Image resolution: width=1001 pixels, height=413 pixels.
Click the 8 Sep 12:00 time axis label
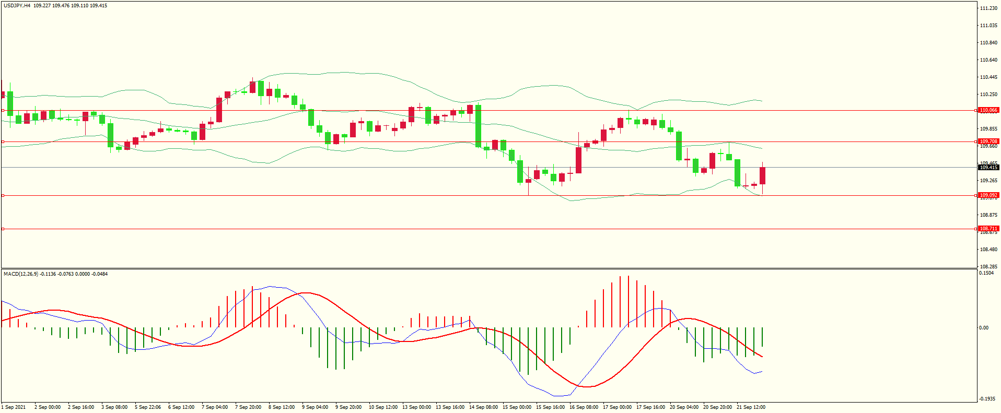(x=282, y=407)
